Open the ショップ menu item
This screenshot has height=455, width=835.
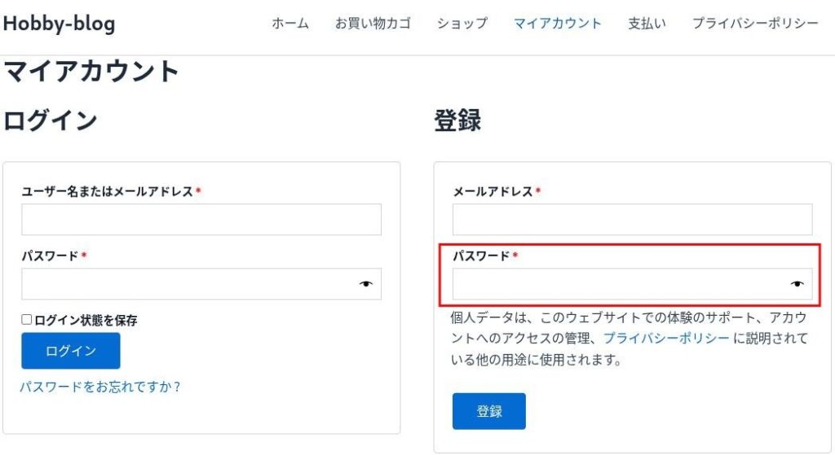click(462, 24)
